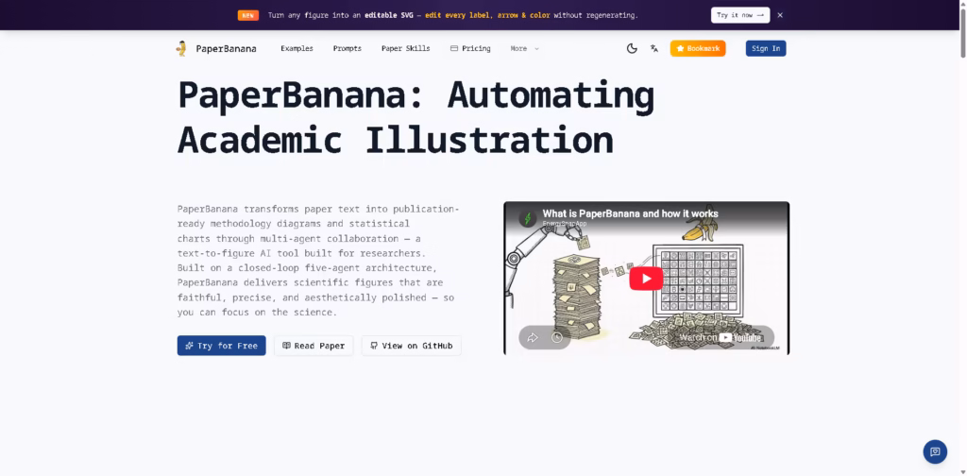Viewport: 967px width, 476px height.
Task: Click the Try for Free button
Action: [221, 346]
